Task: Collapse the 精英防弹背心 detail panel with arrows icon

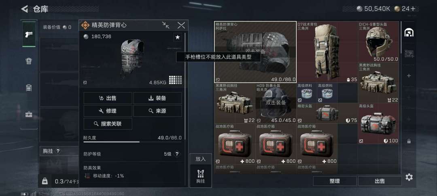Action: click(x=166, y=25)
